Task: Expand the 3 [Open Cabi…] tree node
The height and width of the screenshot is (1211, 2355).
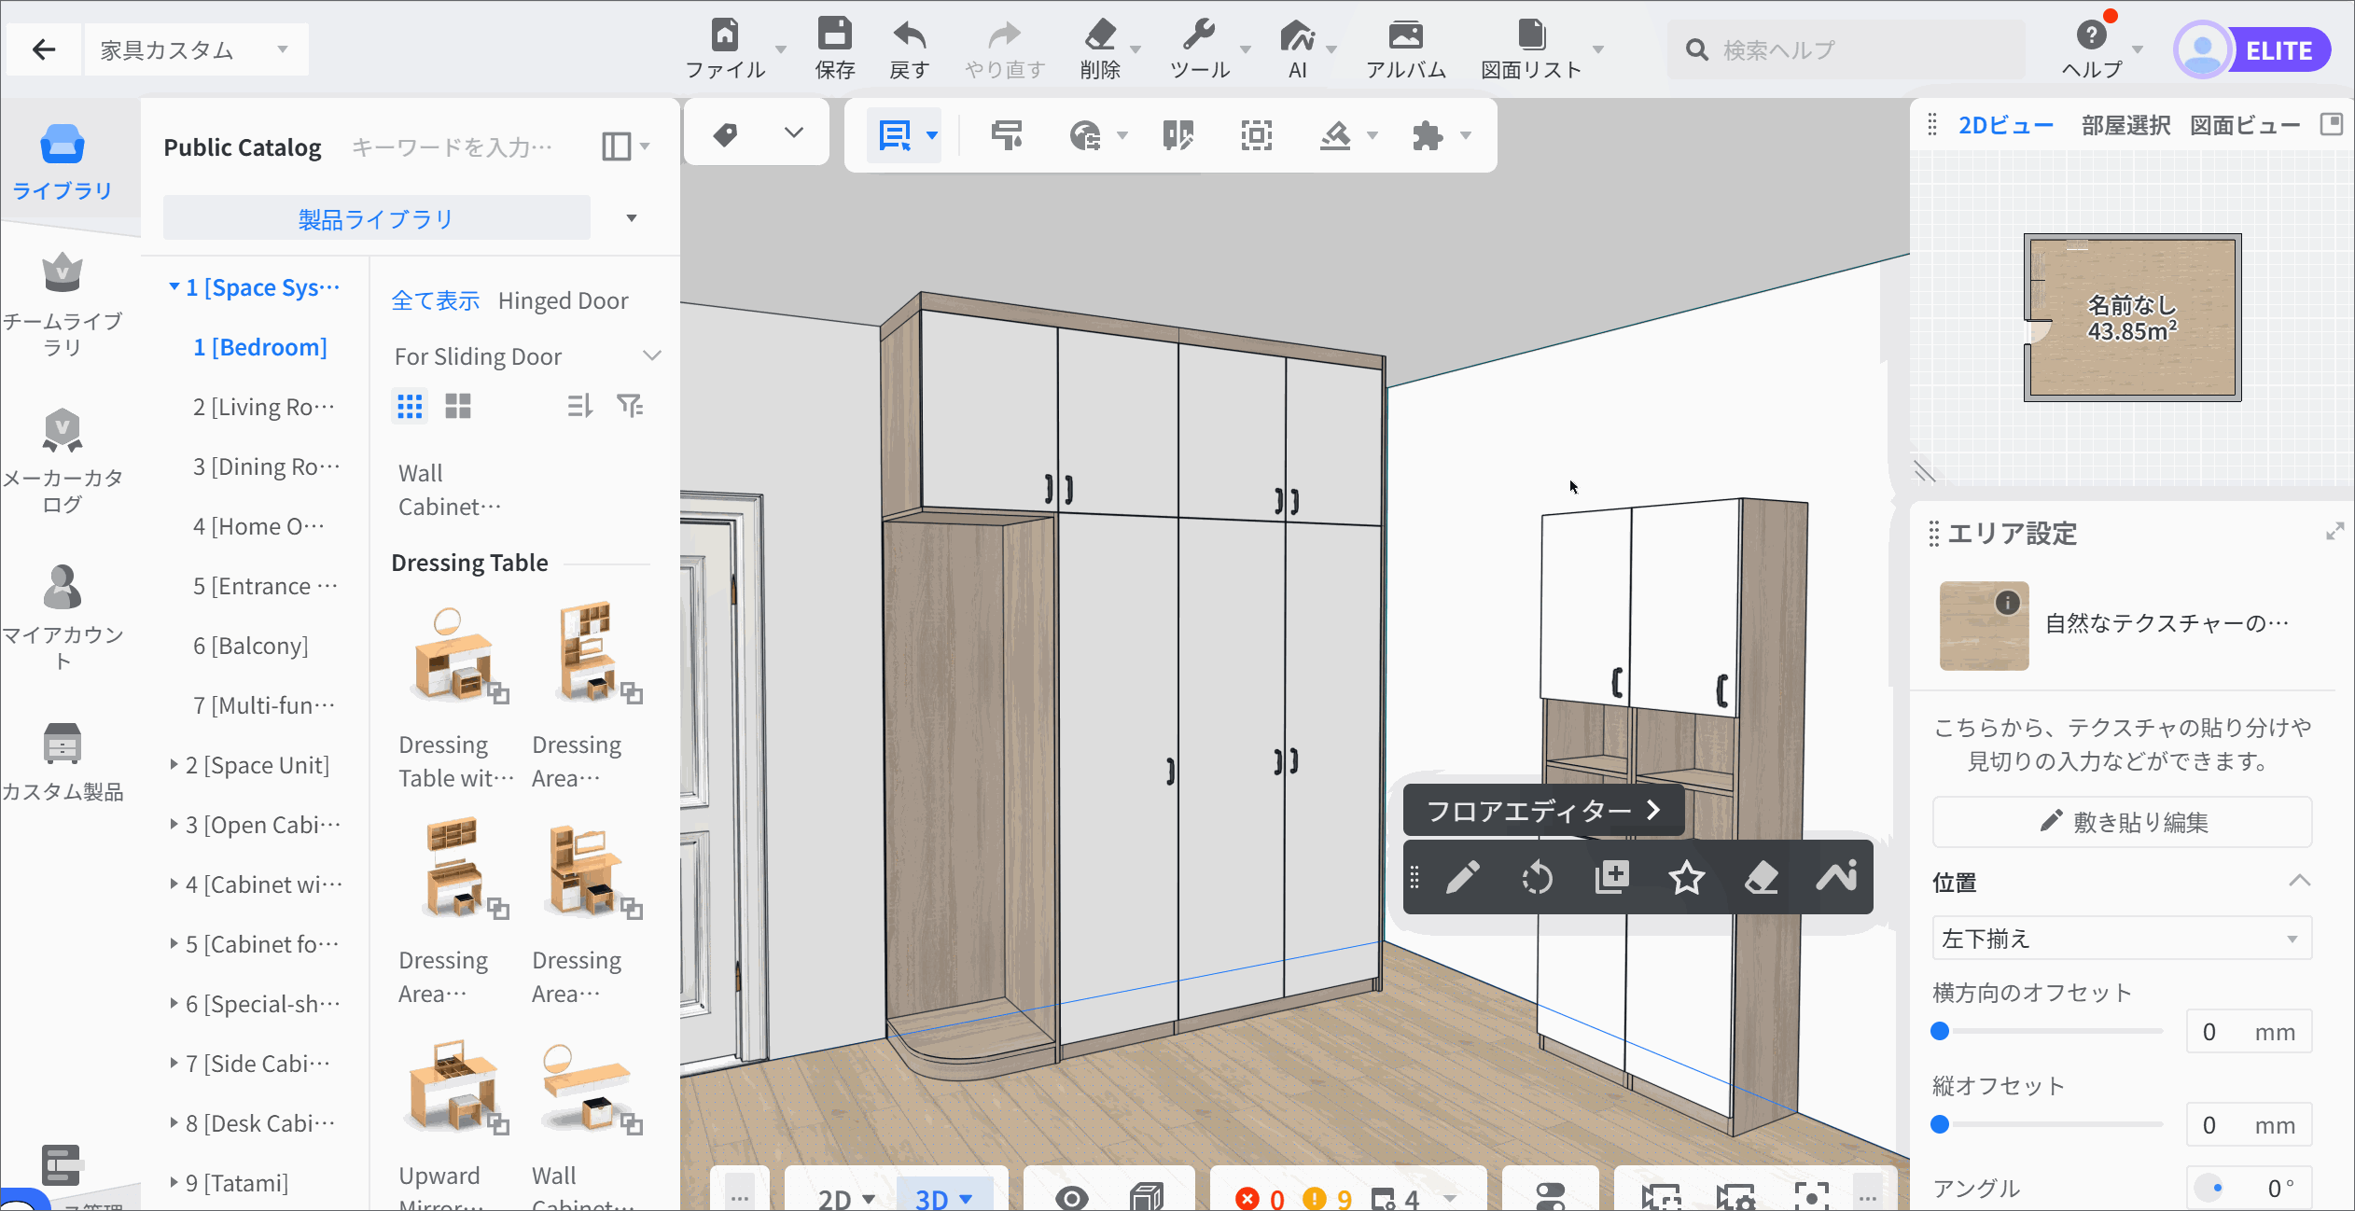Action: [174, 824]
